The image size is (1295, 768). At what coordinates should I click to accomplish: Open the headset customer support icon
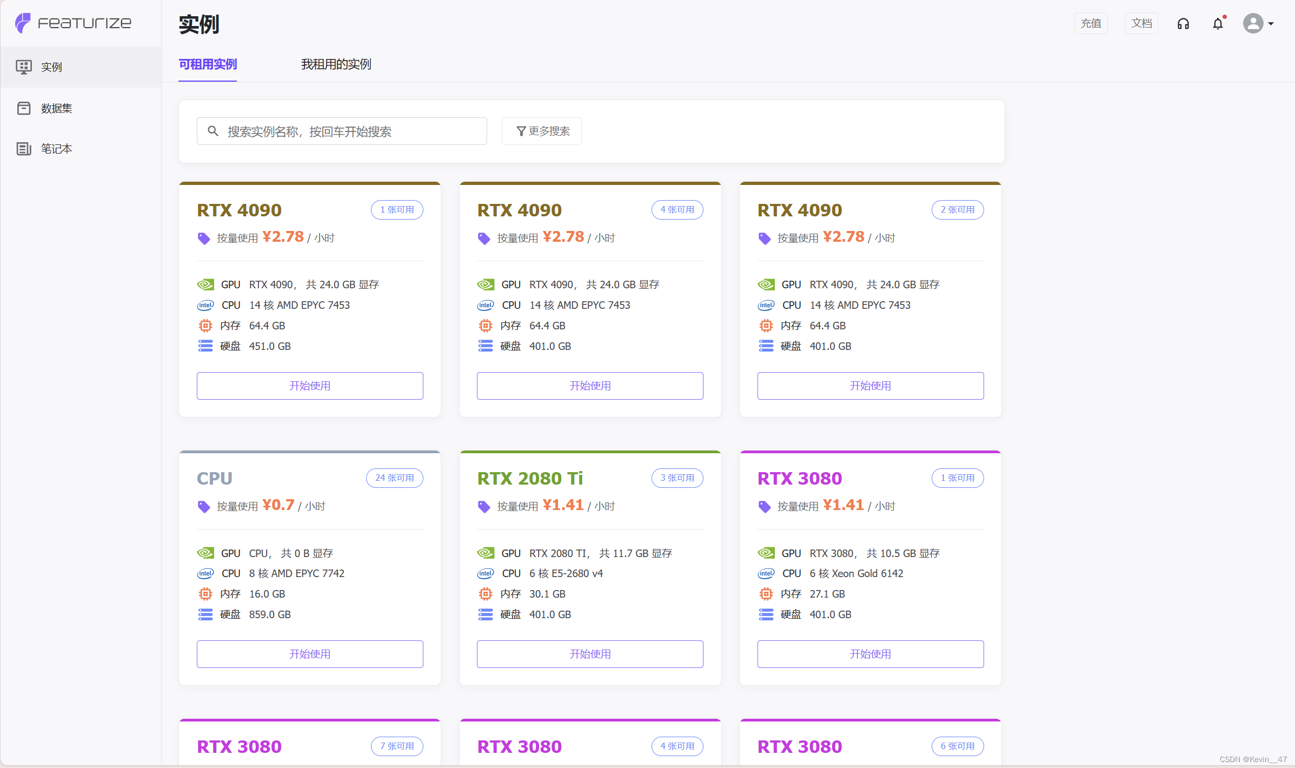pos(1183,24)
